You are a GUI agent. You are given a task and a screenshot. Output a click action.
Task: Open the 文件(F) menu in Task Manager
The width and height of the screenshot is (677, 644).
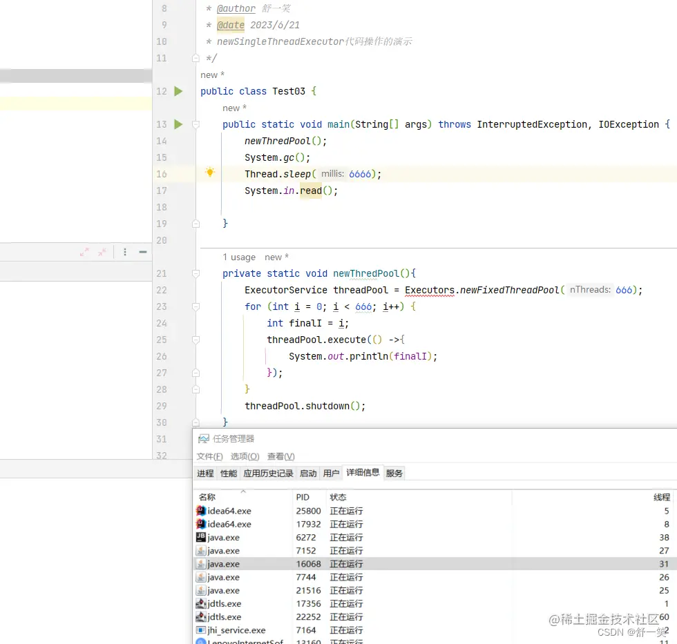pyautogui.click(x=210, y=456)
